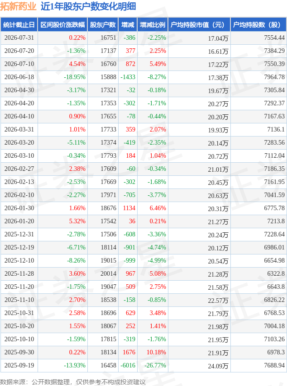Select shareholder count 20014 cell

pos(108,273)
